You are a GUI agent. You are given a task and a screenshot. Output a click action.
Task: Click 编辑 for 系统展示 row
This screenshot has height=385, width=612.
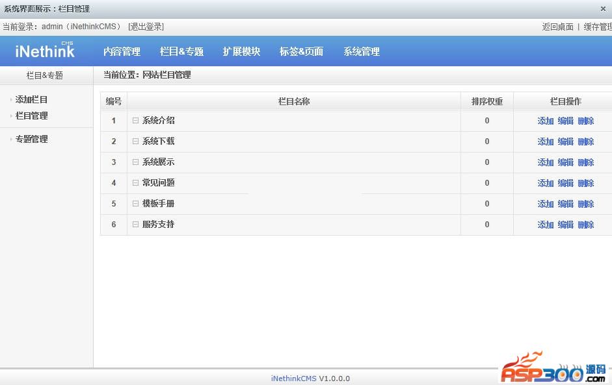pyautogui.click(x=566, y=162)
